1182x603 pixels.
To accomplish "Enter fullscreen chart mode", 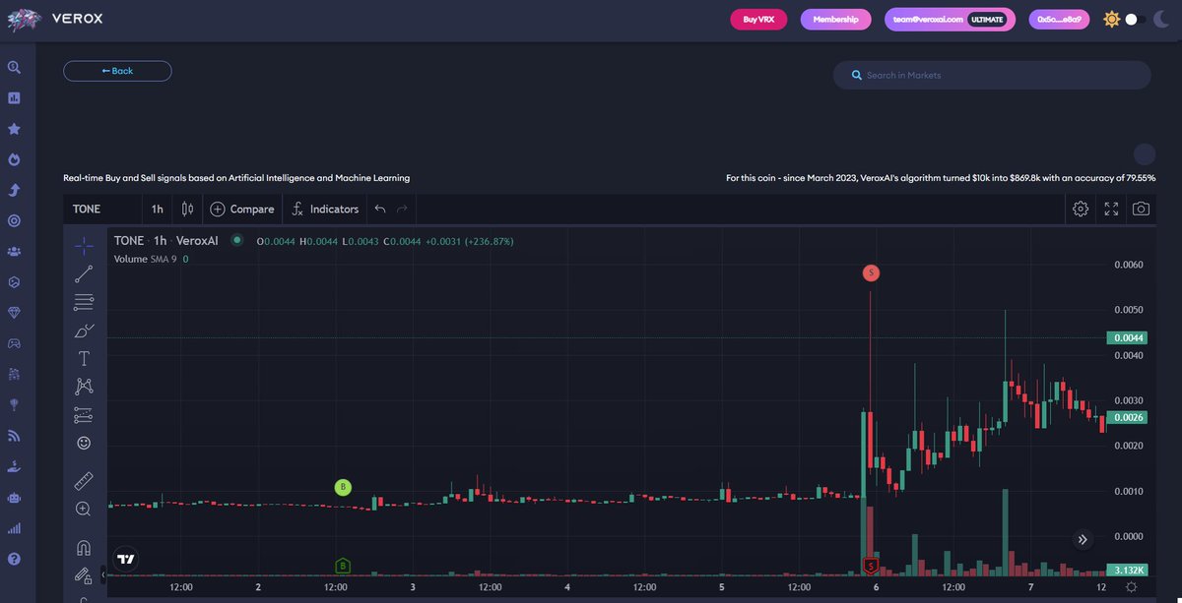I will pos(1111,209).
